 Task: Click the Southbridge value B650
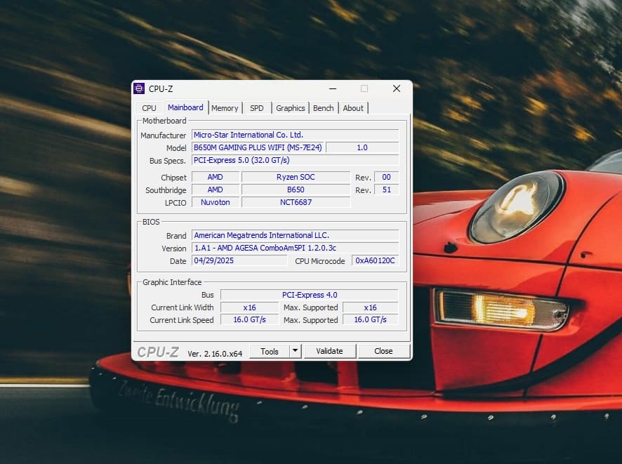(296, 190)
